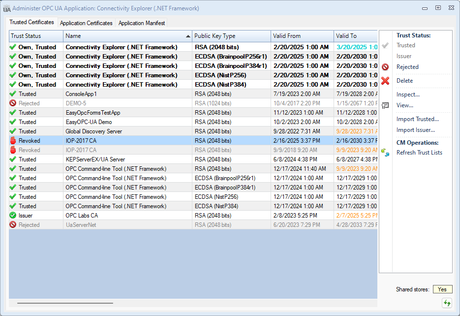Click the sort arrow on the Name column
Screen dimensions: 460x316
187,36
